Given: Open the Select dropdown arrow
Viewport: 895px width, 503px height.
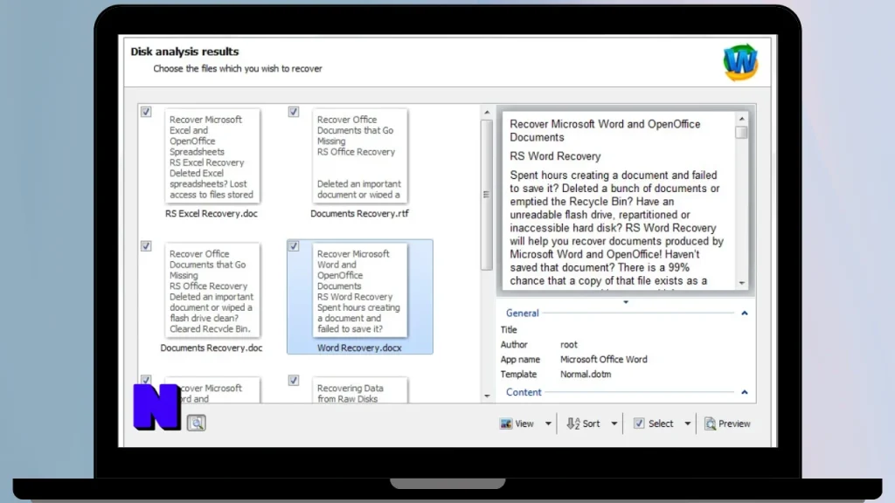Looking at the screenshot, I should tap(687, 424).
